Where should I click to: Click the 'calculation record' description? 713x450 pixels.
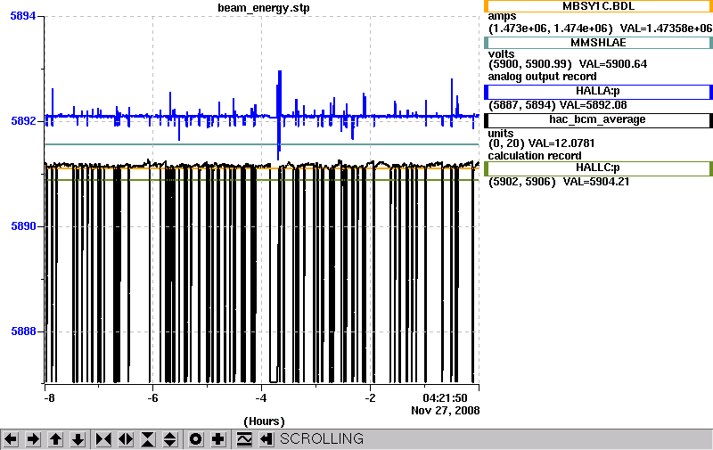pyautogui.click(x=534, y=156)
